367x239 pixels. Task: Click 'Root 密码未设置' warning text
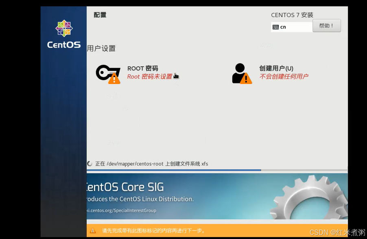point(150,77)
